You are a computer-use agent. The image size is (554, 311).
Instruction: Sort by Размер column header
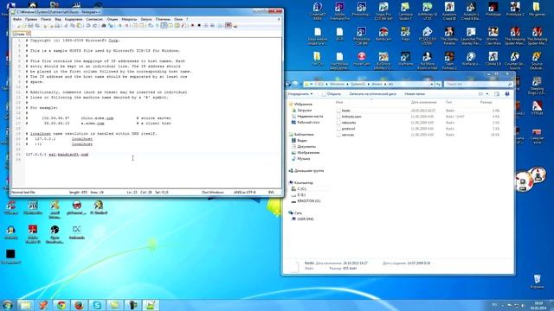(x=486, y=102)
